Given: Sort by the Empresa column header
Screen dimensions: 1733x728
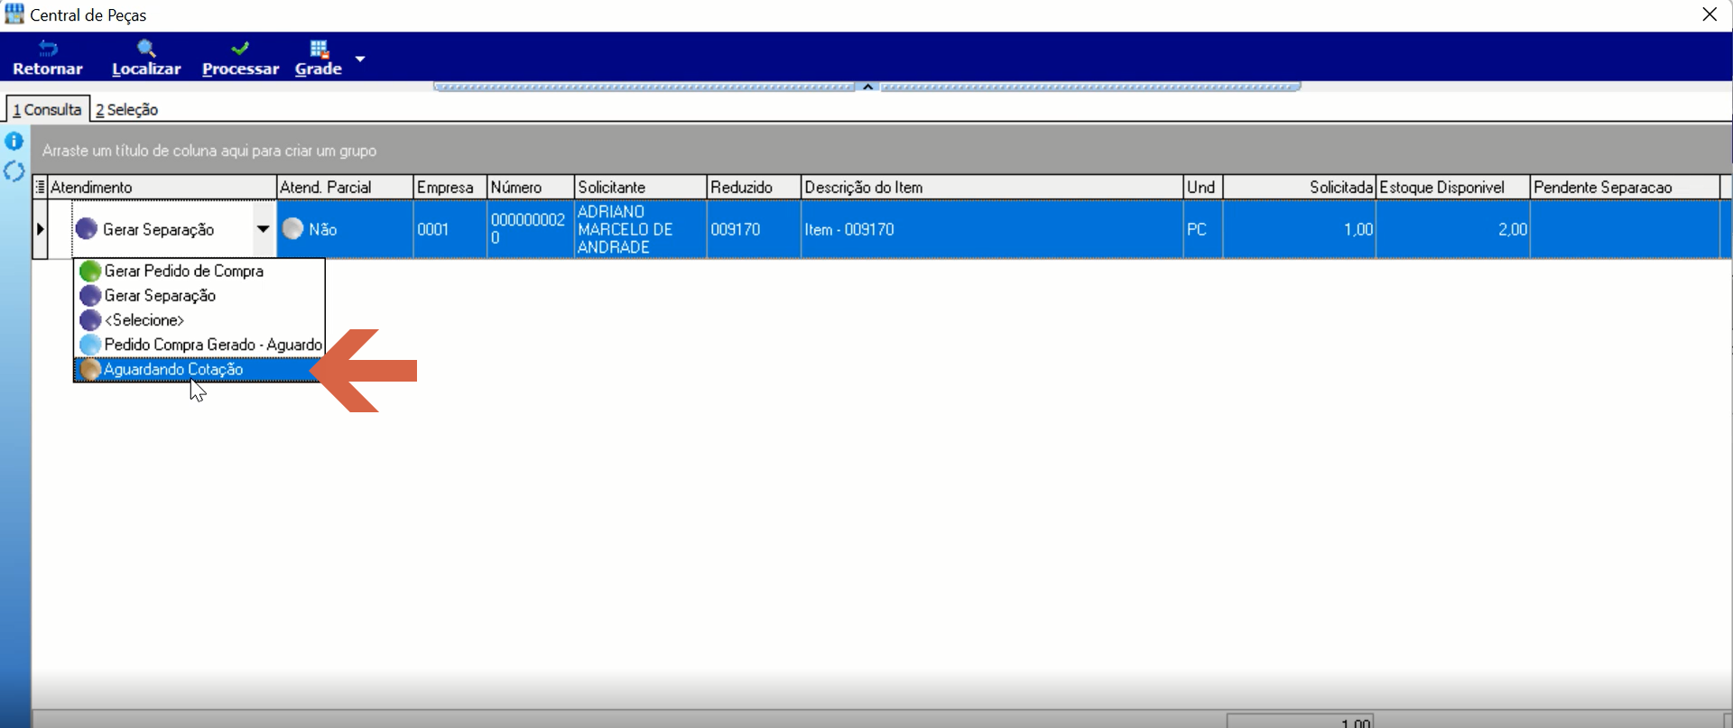Looking at the screenshot, I should (x=449, y=187).
